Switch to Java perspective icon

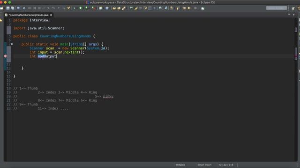point(299,8)
